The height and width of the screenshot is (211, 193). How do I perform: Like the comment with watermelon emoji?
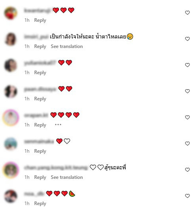[x=187, y=196]
